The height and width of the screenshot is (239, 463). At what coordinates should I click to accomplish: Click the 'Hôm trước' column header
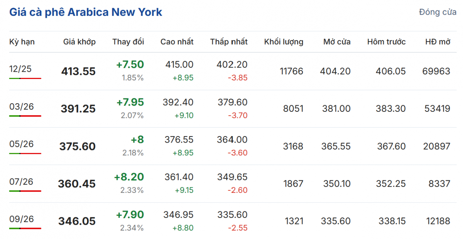coord(386,42)
